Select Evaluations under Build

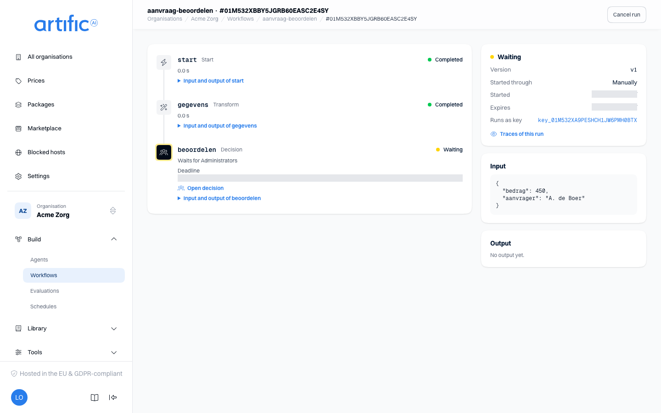(74, 291)
